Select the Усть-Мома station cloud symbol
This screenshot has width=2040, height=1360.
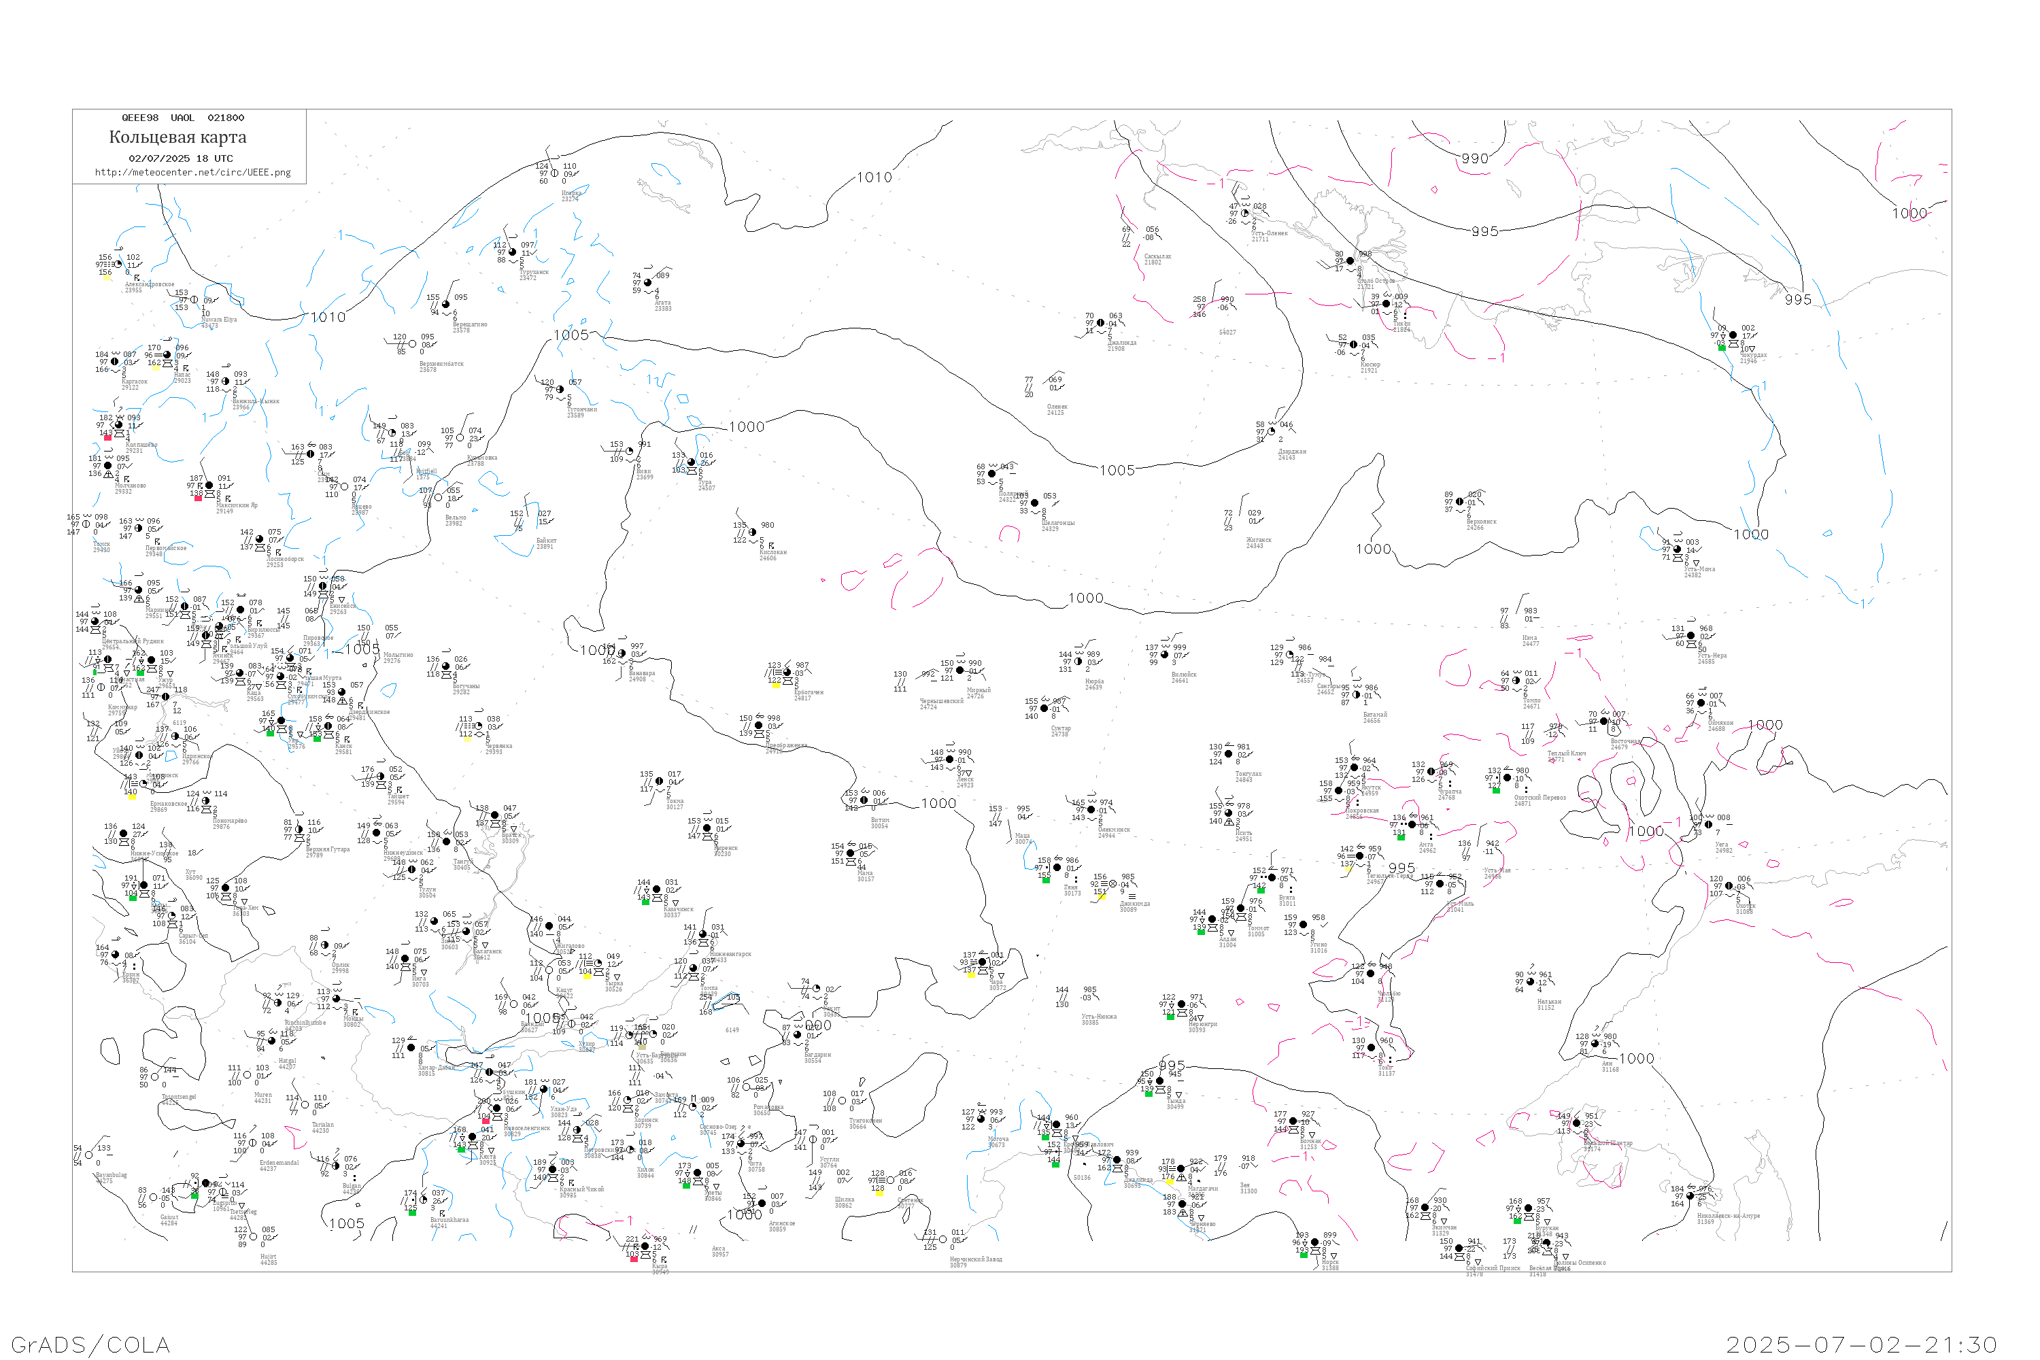[1678, 550]
